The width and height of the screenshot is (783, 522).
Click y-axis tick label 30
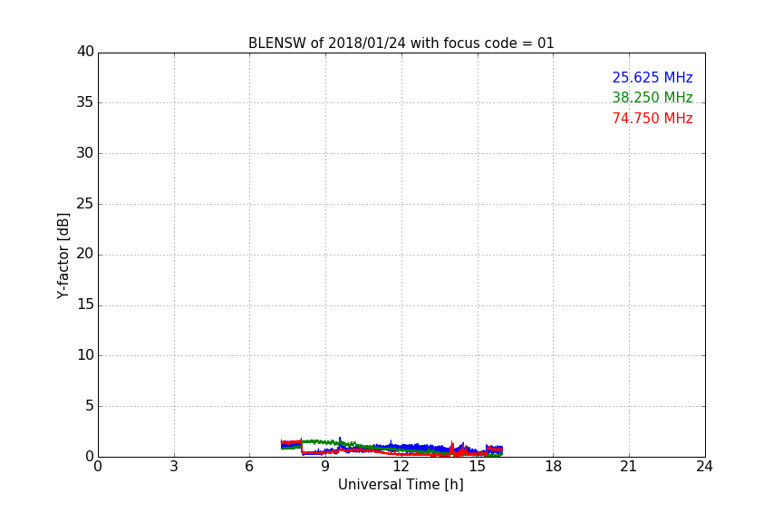85,153
